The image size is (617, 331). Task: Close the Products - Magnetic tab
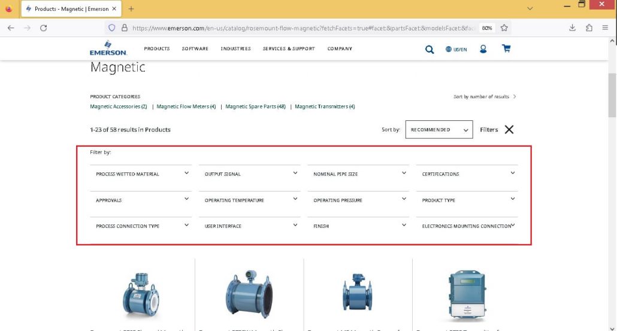114,8
